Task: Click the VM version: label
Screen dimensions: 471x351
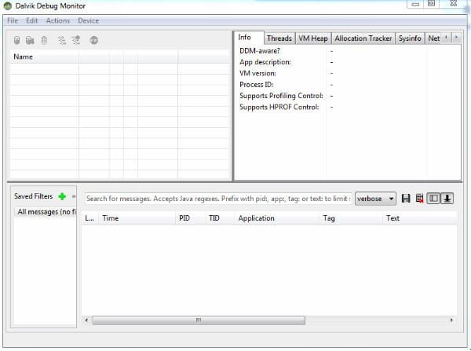Action: [x=257, y=73]
